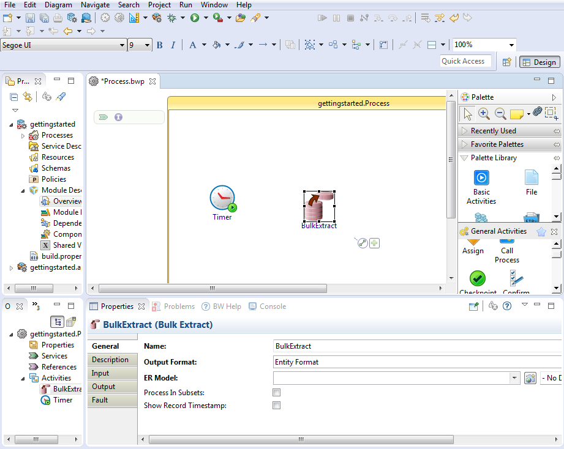Open the zoom percentage dropdown
The height and width of the screenshot is (449, 564).
511,45
